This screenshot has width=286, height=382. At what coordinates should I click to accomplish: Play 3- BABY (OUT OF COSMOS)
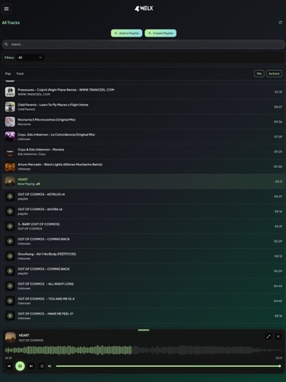coord(10,226)
